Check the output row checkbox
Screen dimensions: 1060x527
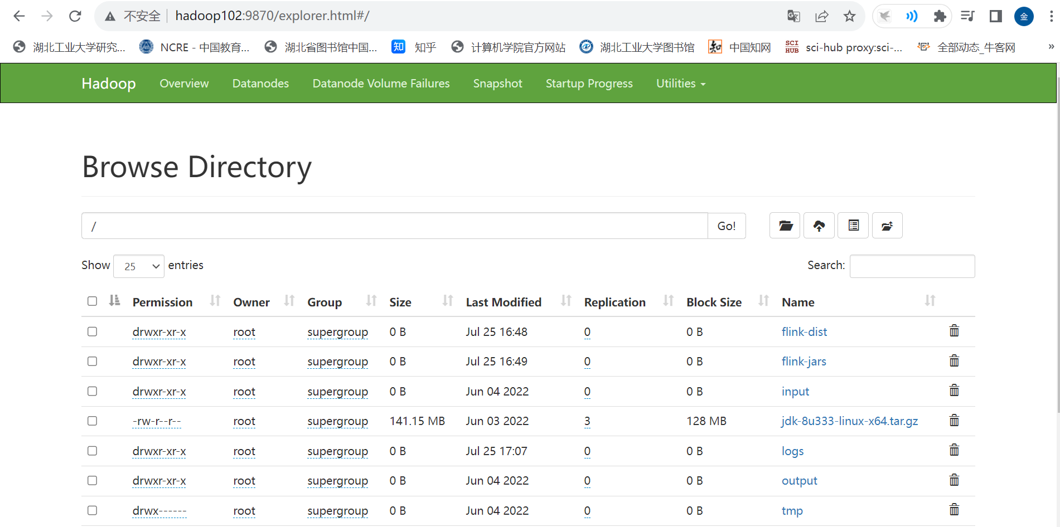pyautogui.click(x=93, y=480)
